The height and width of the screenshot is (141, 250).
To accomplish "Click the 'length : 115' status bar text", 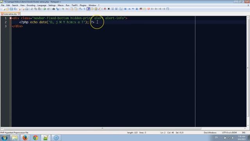I will pyautogui.click(x=132, y=132).
